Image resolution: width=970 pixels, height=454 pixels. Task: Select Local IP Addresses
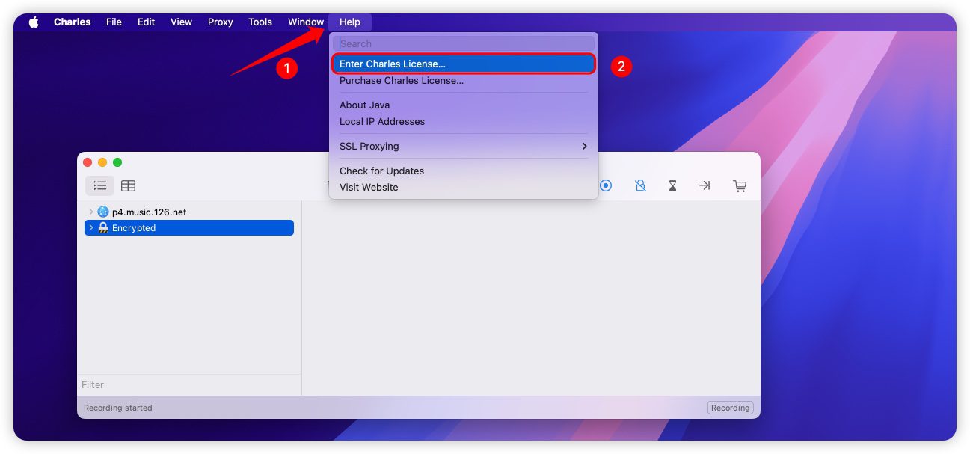[x=464, y=121]
